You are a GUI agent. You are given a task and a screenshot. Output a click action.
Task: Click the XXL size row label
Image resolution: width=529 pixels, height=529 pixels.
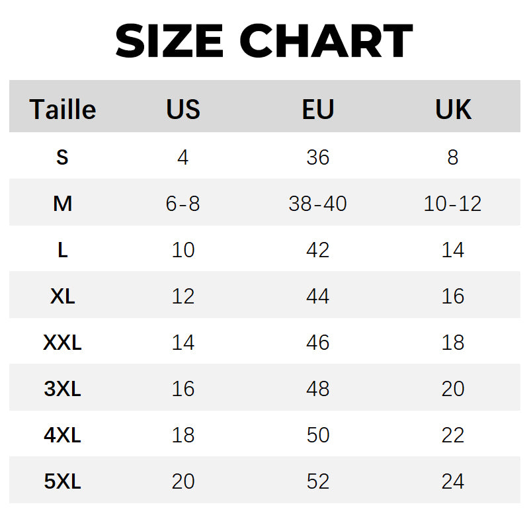point(63,343)
